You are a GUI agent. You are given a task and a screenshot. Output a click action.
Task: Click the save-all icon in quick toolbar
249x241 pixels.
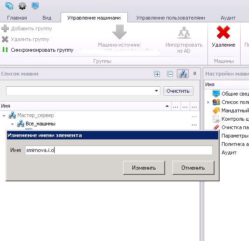click(9, 6)
